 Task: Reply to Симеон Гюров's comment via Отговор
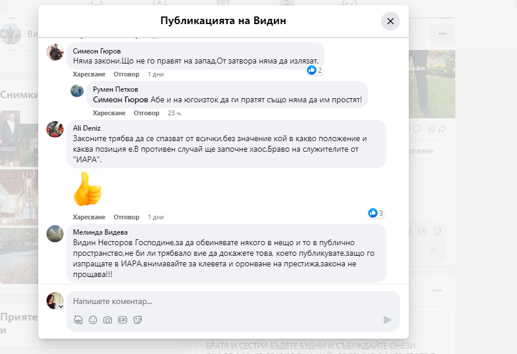[126, 75]
